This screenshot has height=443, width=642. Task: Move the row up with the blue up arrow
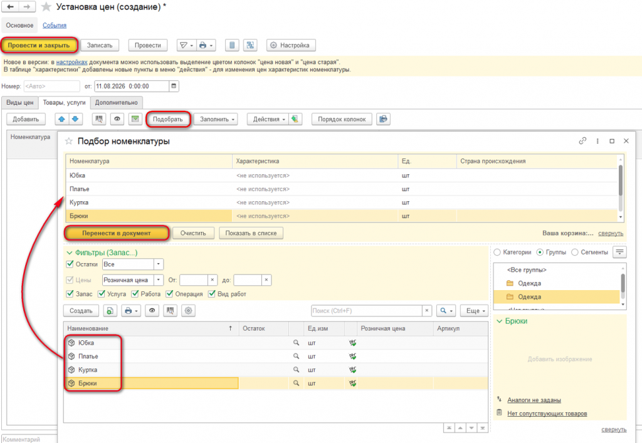pyautogui.click(x=61, y=119)
